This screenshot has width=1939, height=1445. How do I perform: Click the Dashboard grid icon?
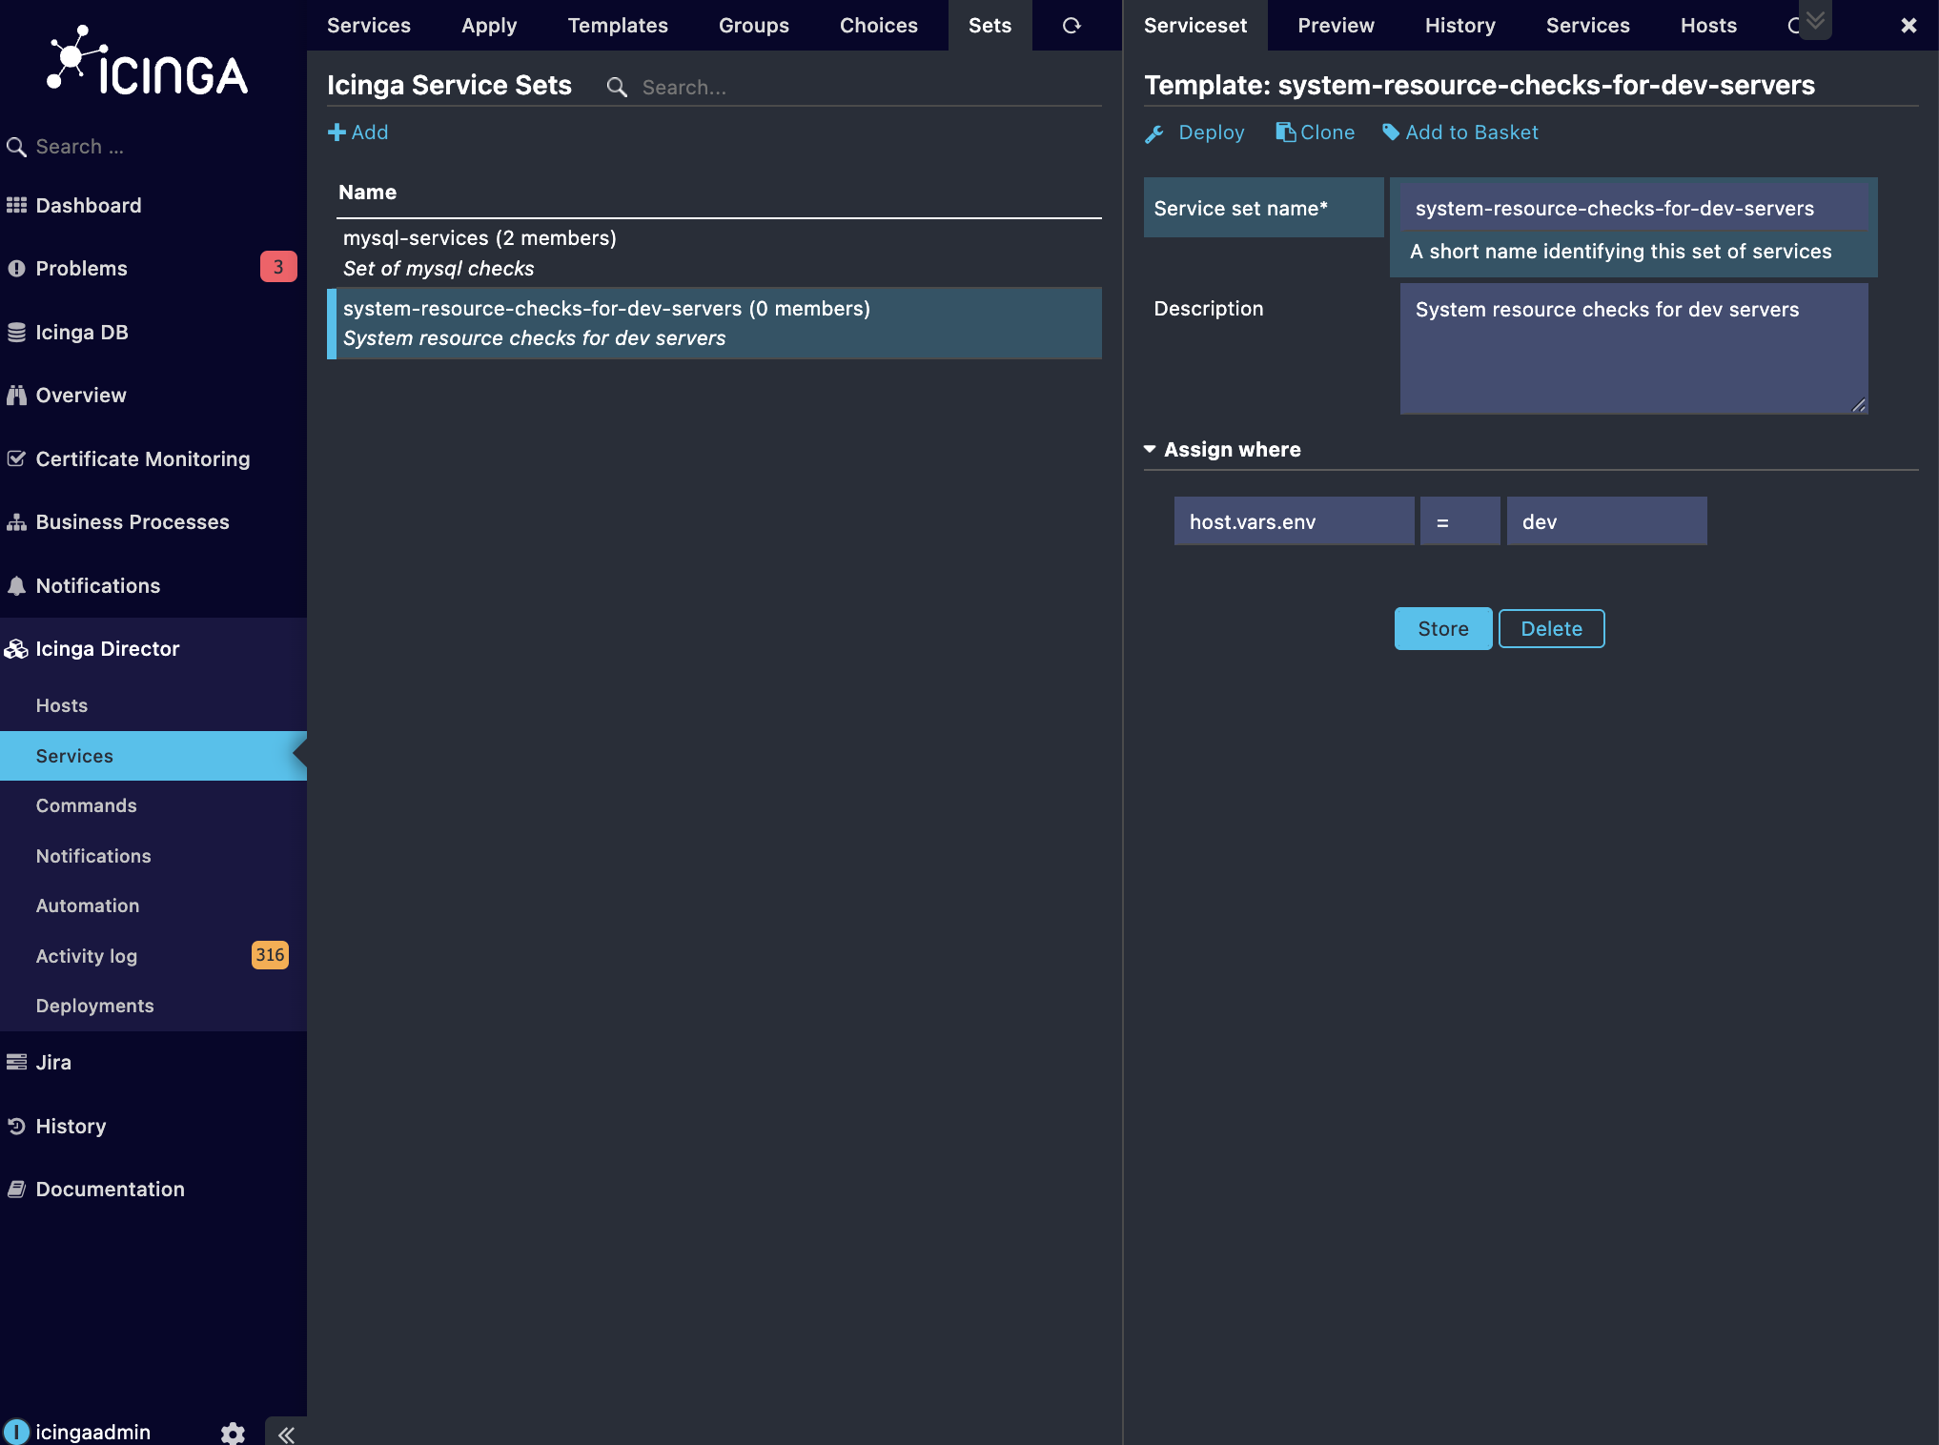point(16,205)
